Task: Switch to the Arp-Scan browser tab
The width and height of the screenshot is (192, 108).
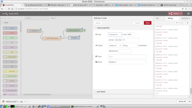Action: pos(103,5)
